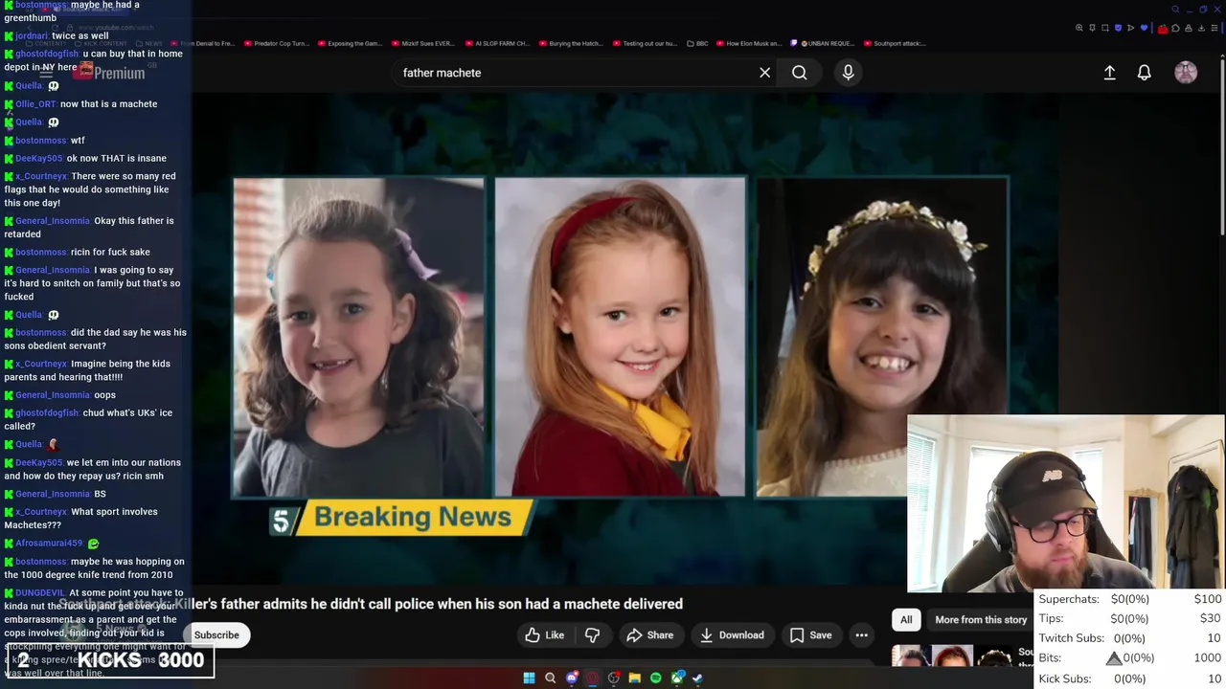Open Xbox app from the taskbar
This screenshot has width=1226, height=689.
678,678
